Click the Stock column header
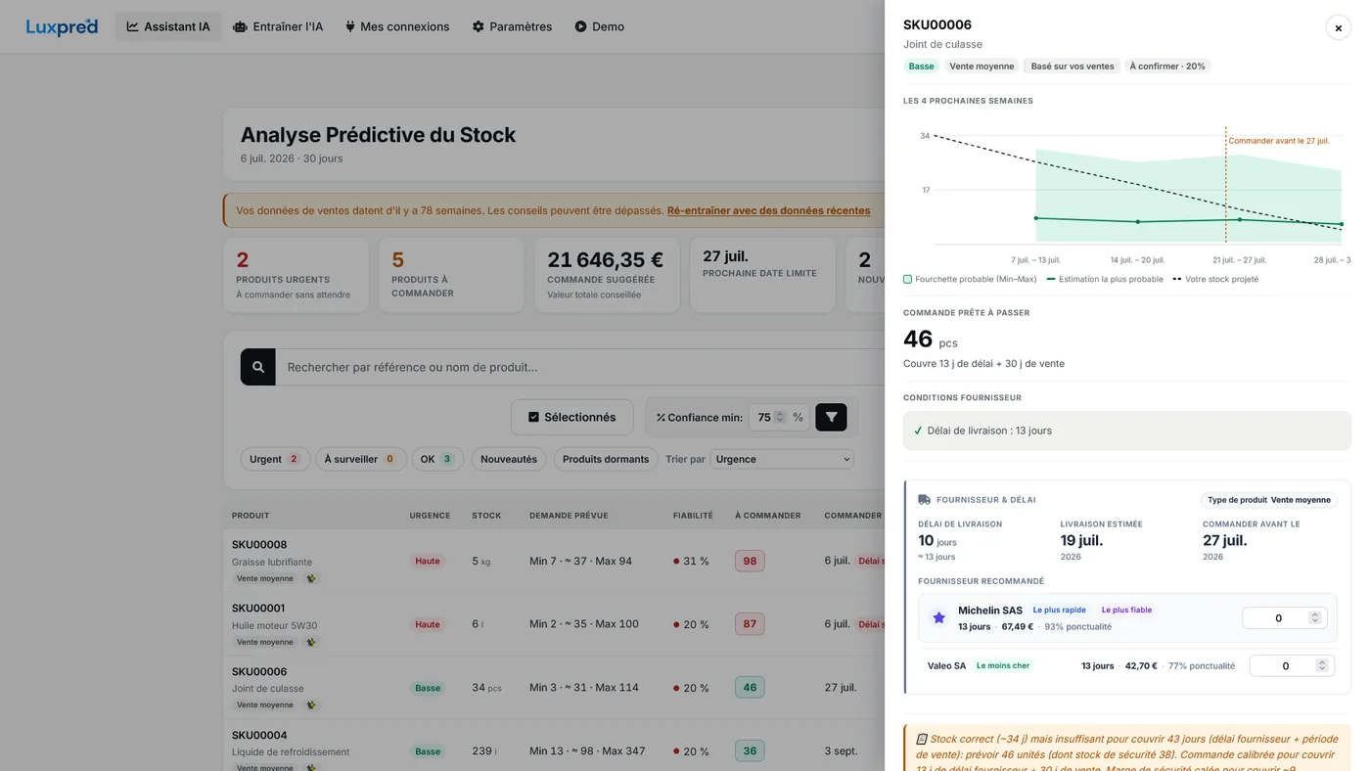1370x771 pixels. click(486, 516)
